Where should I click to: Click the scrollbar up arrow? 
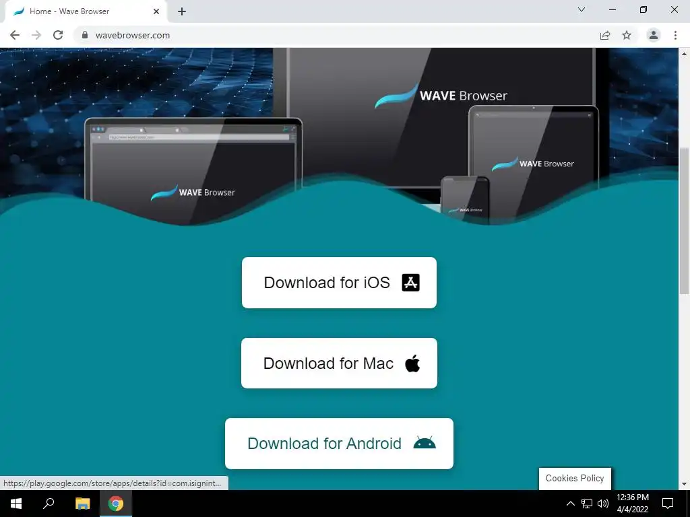pos(684,54)
